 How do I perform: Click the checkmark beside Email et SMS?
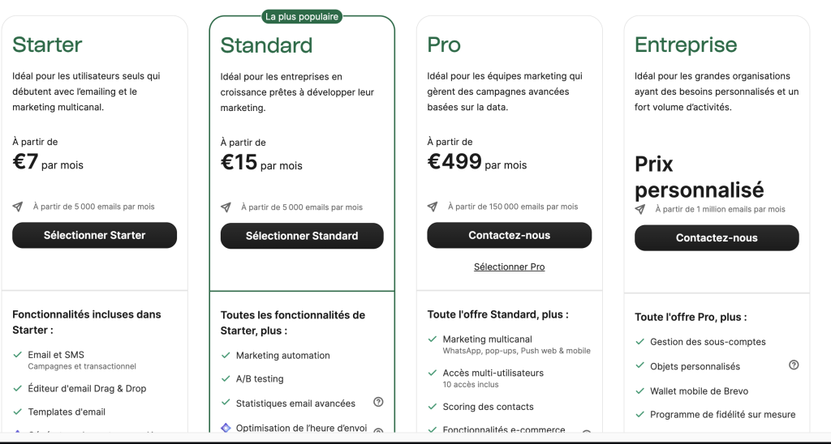(18, 355)
